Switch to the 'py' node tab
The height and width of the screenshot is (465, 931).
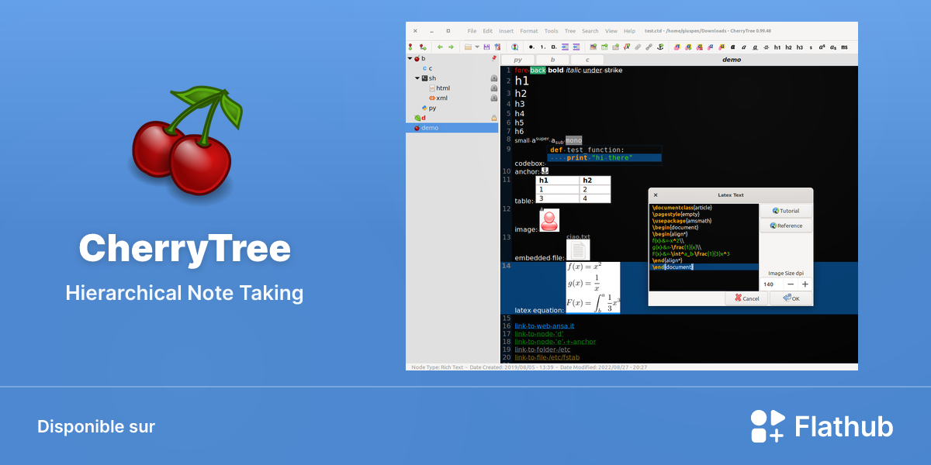(517, 60)
